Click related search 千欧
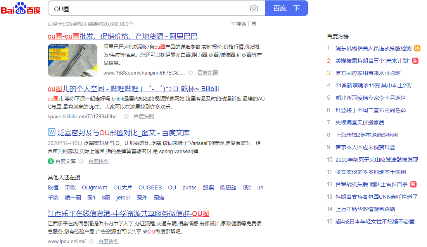Image resolution: width=427 pixels, height=247 pixels. (x=53, y=198)
